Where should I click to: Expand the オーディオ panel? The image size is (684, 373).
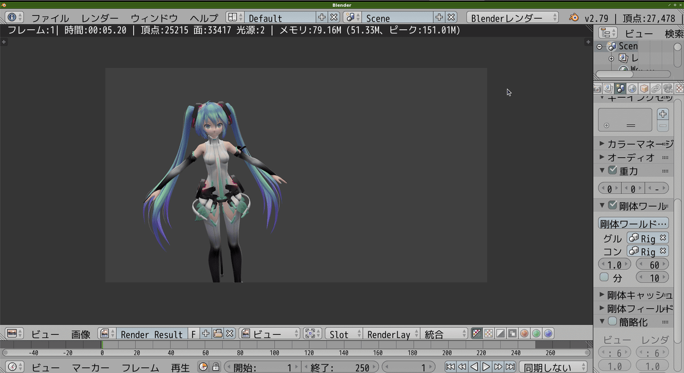pos(634,157)
